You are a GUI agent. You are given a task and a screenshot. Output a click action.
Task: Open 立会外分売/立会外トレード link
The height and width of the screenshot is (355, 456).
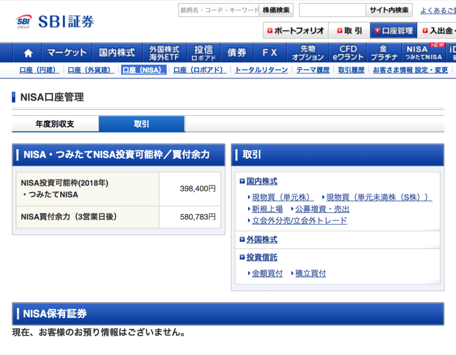[x=299, y=220]
